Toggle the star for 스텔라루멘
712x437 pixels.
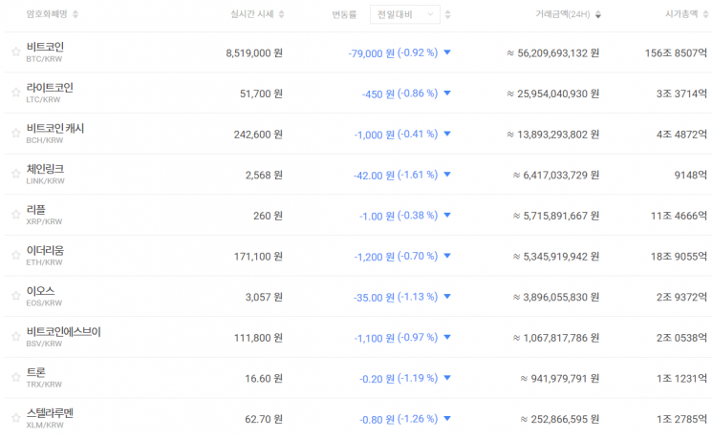(x=16, y=418)
